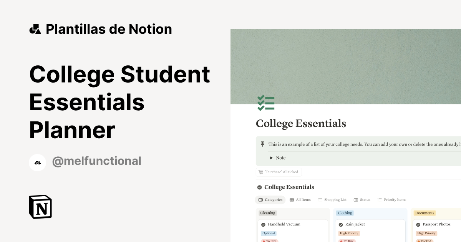Screen dimensions: 461x242
Task: Click the list icon beside Shopping List
Action: [x=320, y=200]
